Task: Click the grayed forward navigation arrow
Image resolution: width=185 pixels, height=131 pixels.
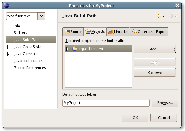Action: [x=171, y=16]
